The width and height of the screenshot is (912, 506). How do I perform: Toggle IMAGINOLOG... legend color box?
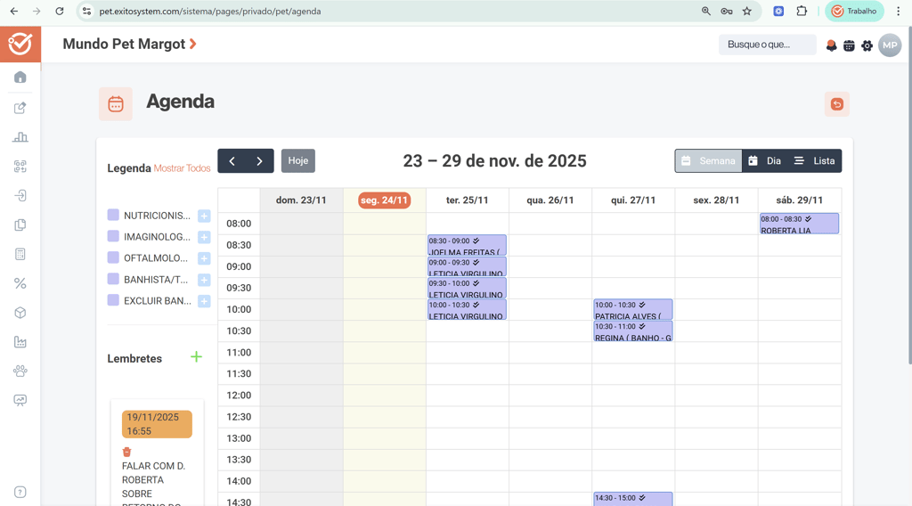coord(113,236)
